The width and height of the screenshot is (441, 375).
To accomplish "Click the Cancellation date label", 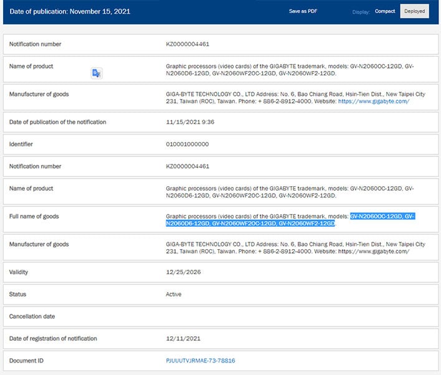I will (x=32, y=316).
